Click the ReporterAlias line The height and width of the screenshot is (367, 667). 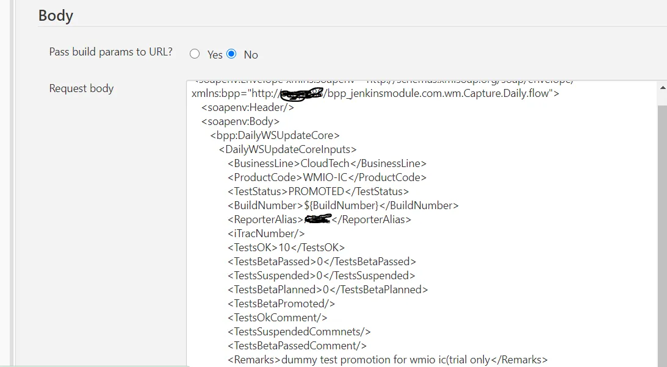(319, 219)
